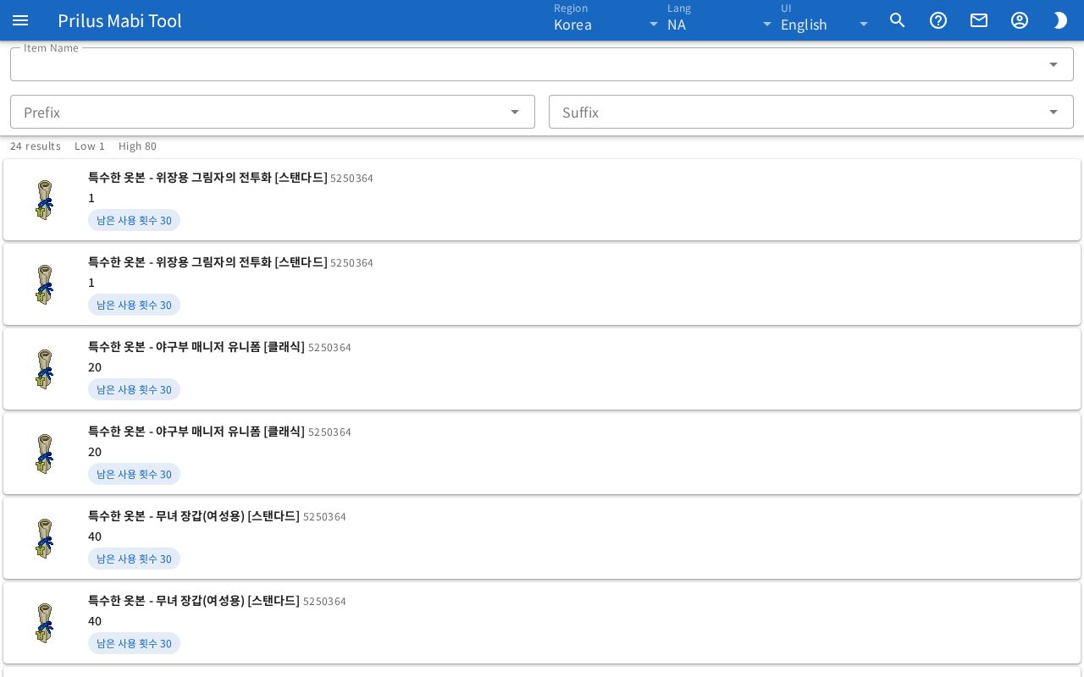Click the "Low 1" price text
Viewport: 1084px width, 677px height.
point(90,146)
